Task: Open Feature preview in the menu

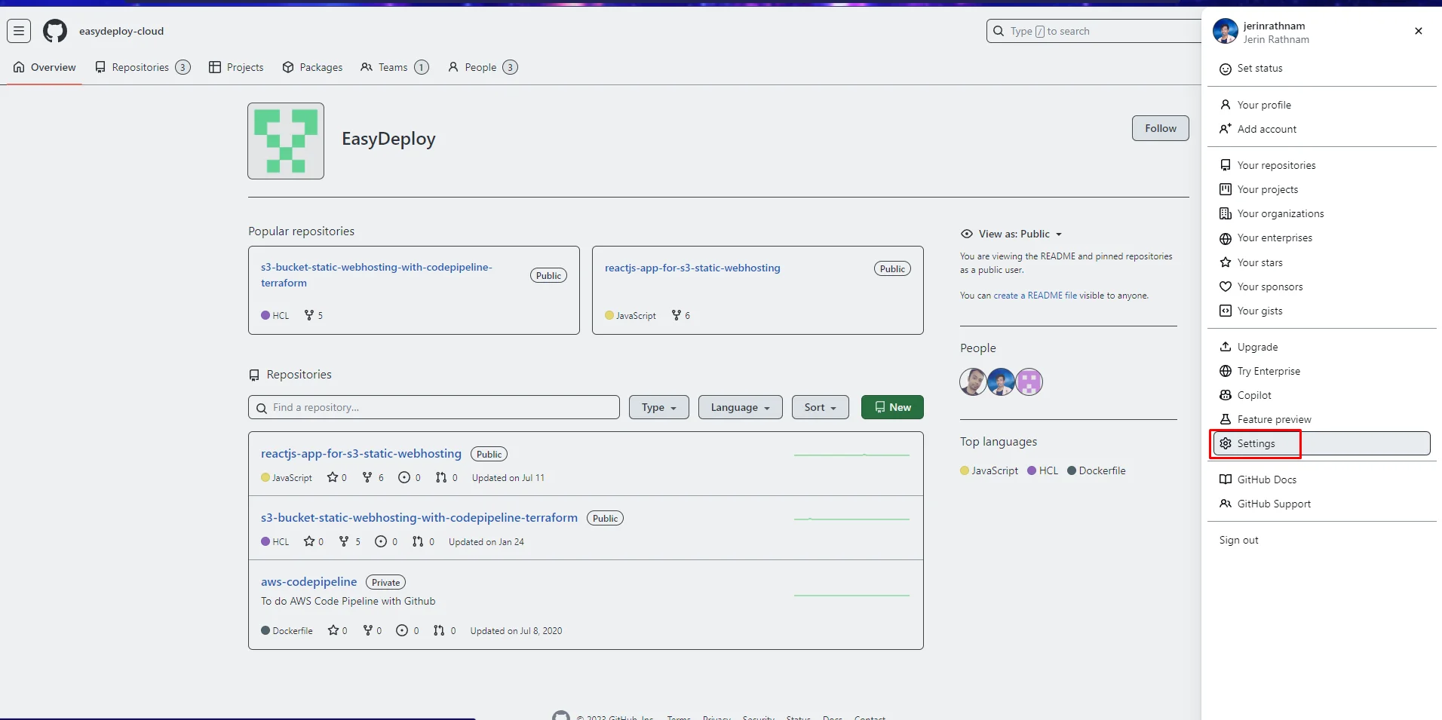Action: 1321,419
